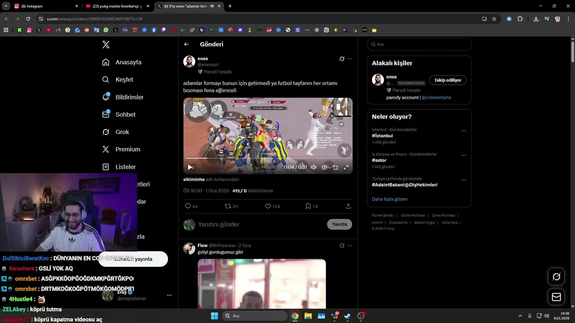Open options for #İstanbul trend
This screenshot has width=575, height=323.
(464, 131)
